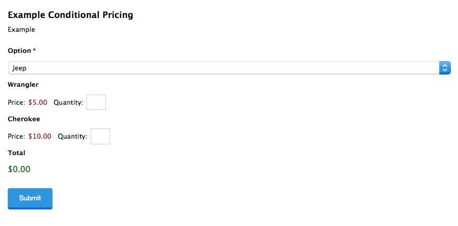Screen dimensions: 458x226
Task: Focus the Wrangler quantity input box
Action: 96,102
